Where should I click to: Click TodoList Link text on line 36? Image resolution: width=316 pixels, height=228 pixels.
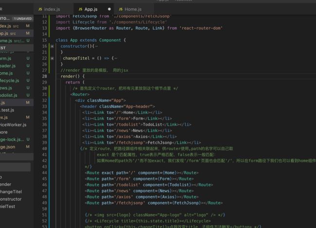click(x=152, y=125)
